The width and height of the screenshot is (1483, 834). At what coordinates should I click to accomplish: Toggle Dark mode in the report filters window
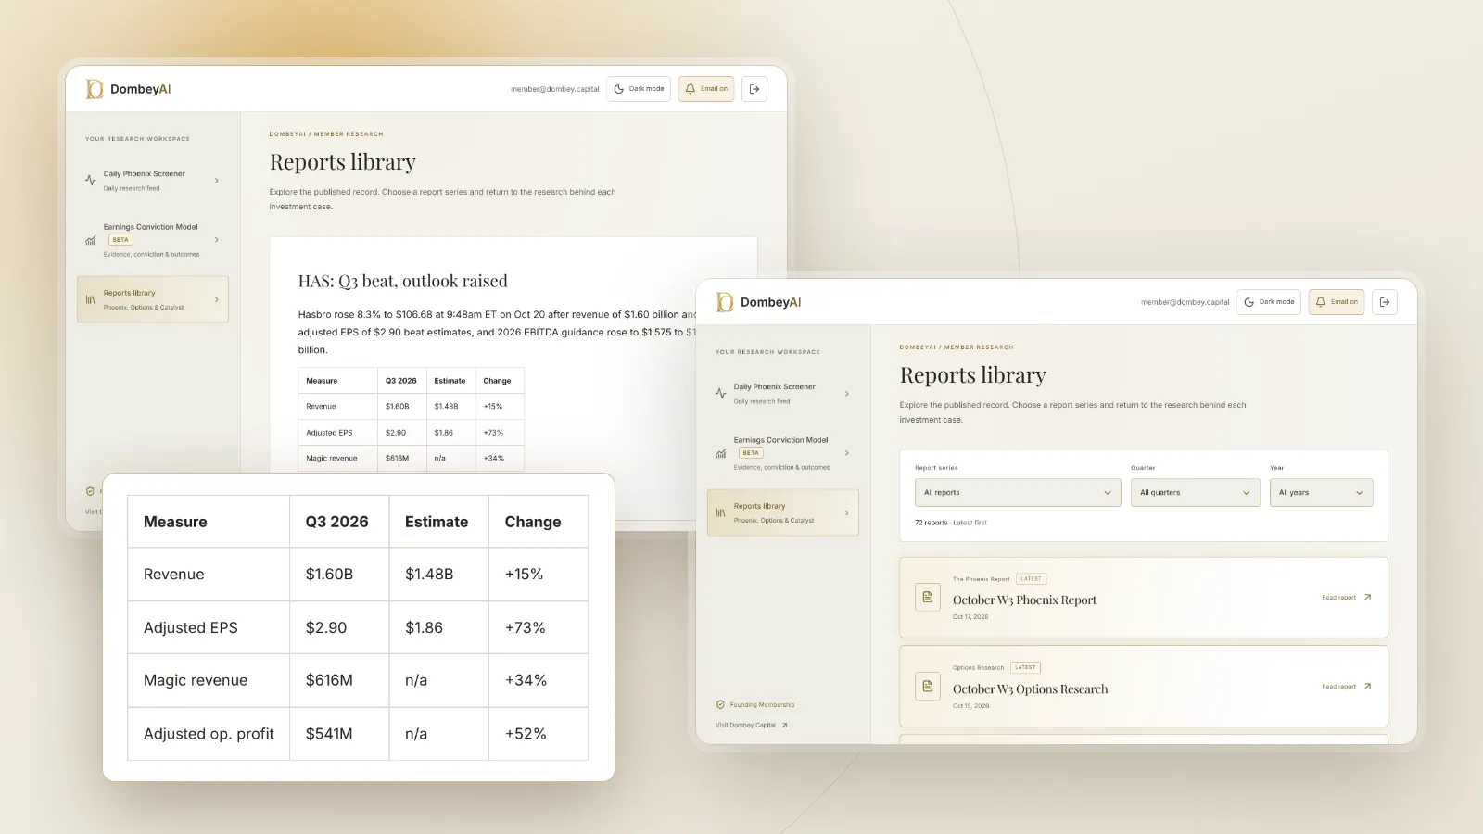pos(1269,302)
